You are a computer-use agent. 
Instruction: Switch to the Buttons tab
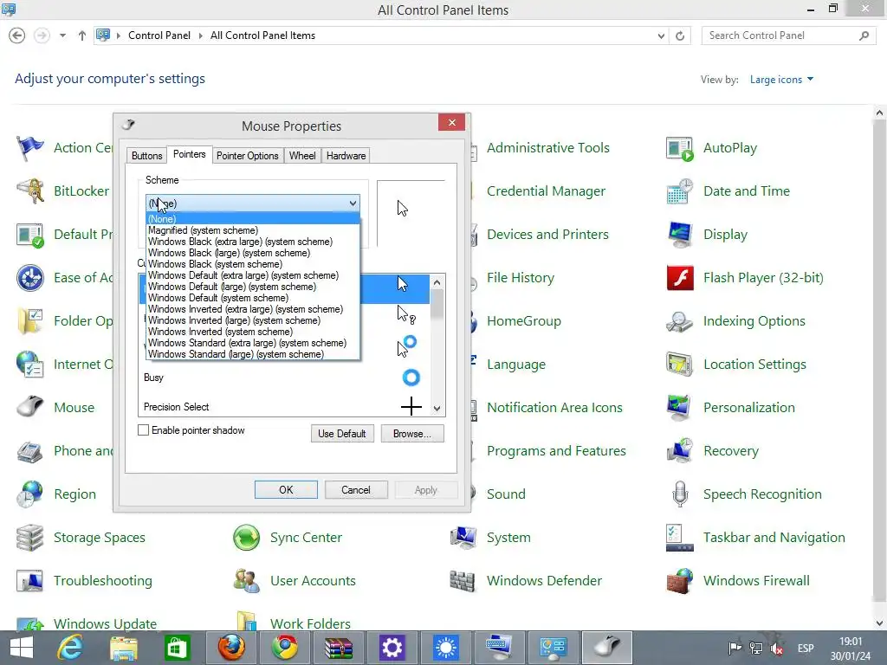click(x=146, y=156)
